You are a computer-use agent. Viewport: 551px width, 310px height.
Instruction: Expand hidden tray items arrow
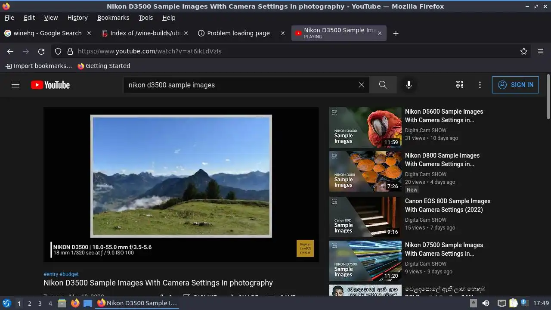[473, 303]
